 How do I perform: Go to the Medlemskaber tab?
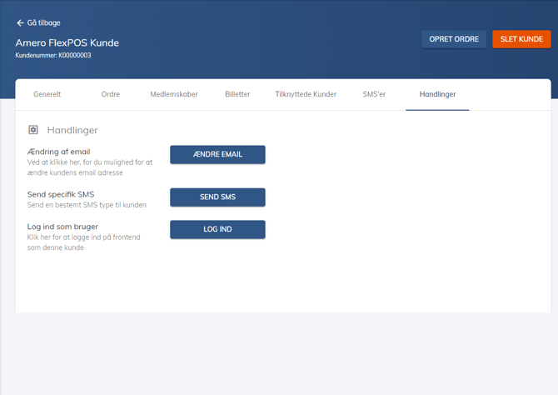(x=174, y=94)
